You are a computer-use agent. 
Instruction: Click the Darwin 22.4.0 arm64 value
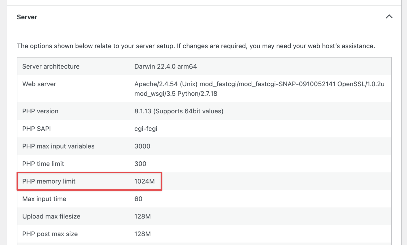tap(165, 66)
